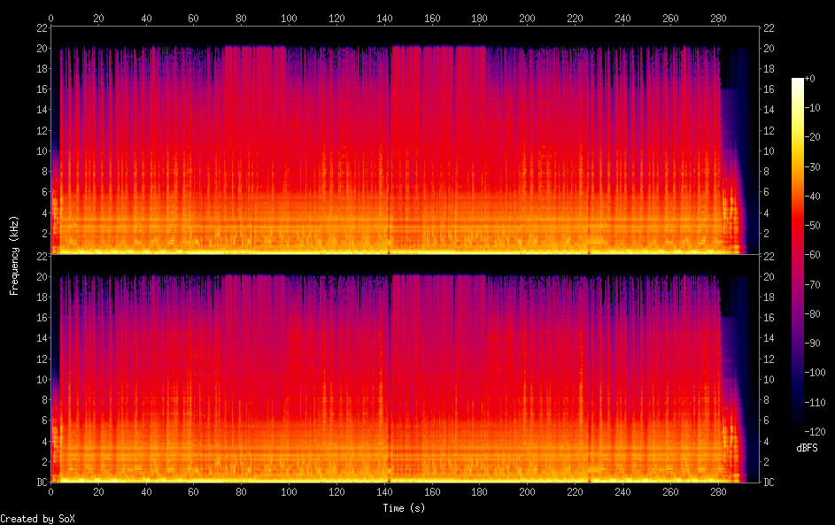Click 10 kHz tick on upper-left frequency axis
This screenshot has width=835, height=525.
(40, 151)
